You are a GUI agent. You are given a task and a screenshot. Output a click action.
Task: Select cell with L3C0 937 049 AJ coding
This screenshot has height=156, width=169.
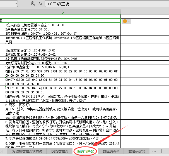(63, 90)
